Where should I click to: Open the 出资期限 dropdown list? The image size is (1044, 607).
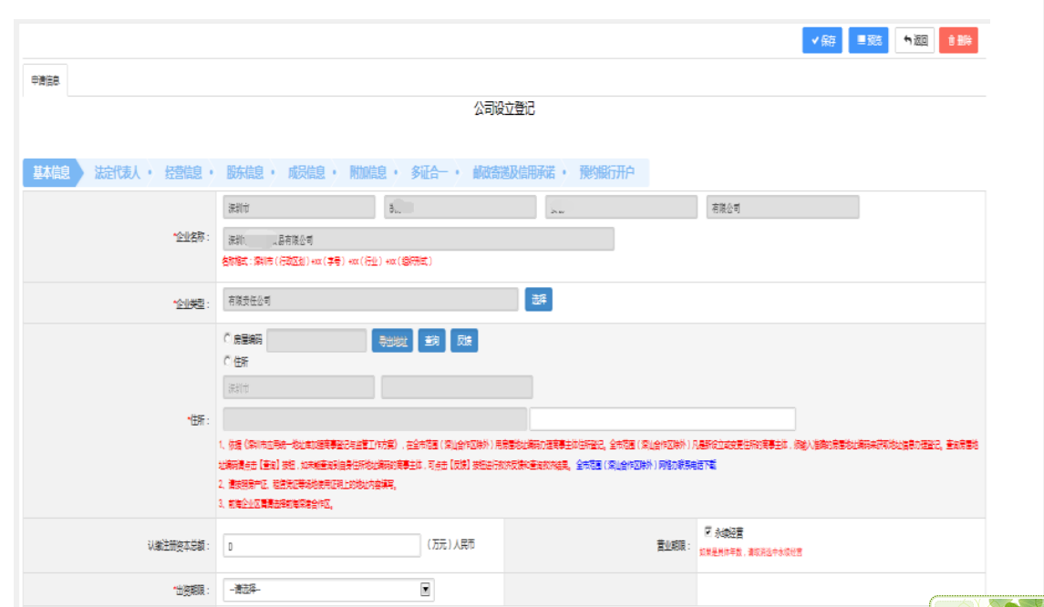click(328, 590)
